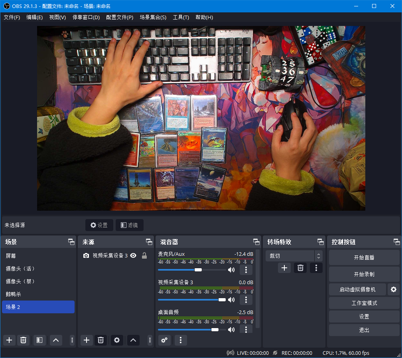
Task: Open transition three-dot properties menu
Action: 316,268
